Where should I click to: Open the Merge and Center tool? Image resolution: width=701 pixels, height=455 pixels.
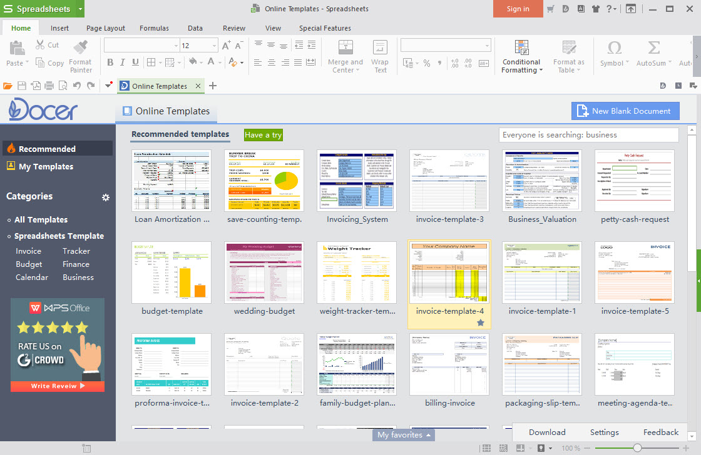(345, 56)
